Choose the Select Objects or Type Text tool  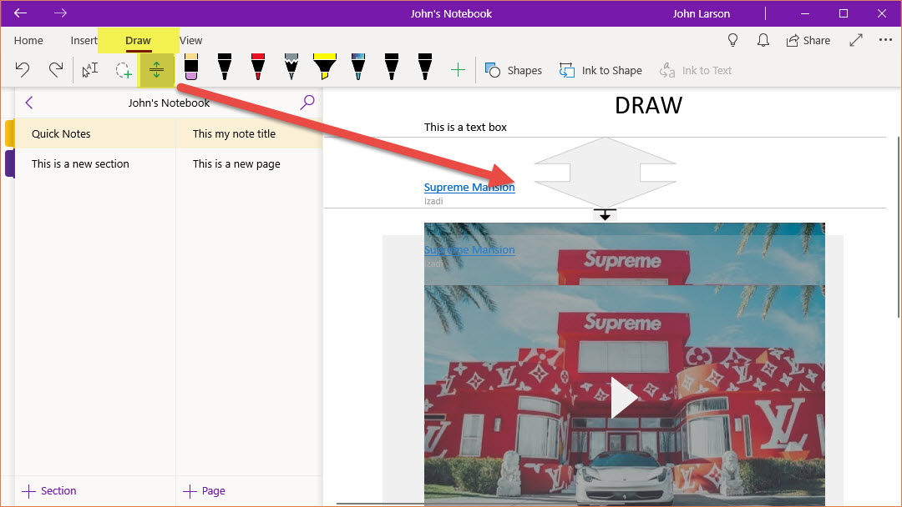(89, 70)
